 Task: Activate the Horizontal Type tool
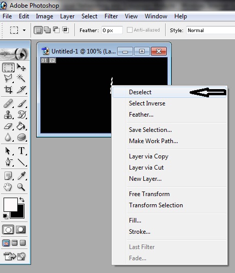point(21,151)
